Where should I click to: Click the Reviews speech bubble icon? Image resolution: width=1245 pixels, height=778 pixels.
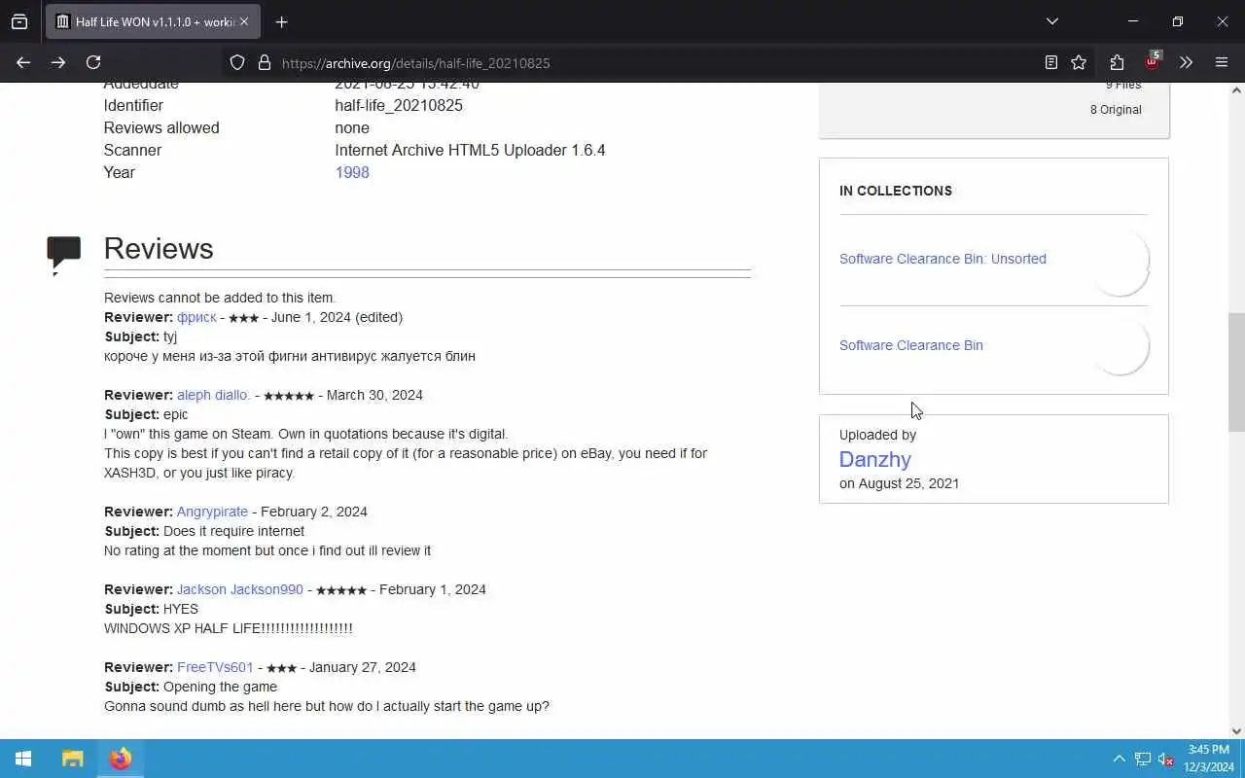click(x=64, y=253)
